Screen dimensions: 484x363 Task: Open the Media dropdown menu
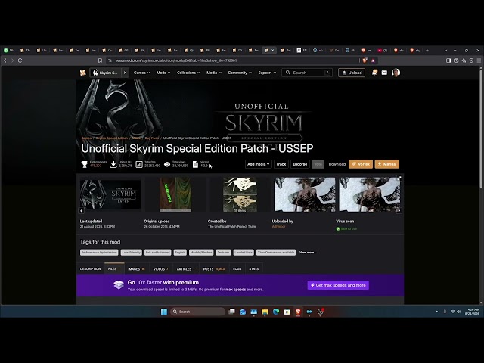tap(214, 73)
